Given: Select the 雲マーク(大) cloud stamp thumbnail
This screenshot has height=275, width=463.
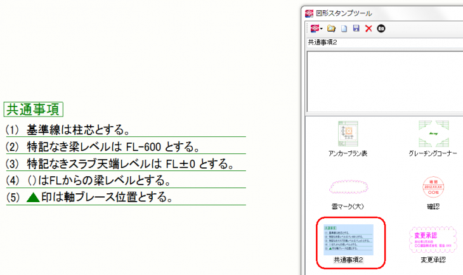Looking at the screenshot, I should click(348, 187).
